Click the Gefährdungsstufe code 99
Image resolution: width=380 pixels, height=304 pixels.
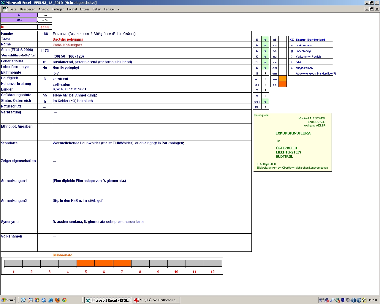[45, 96]
